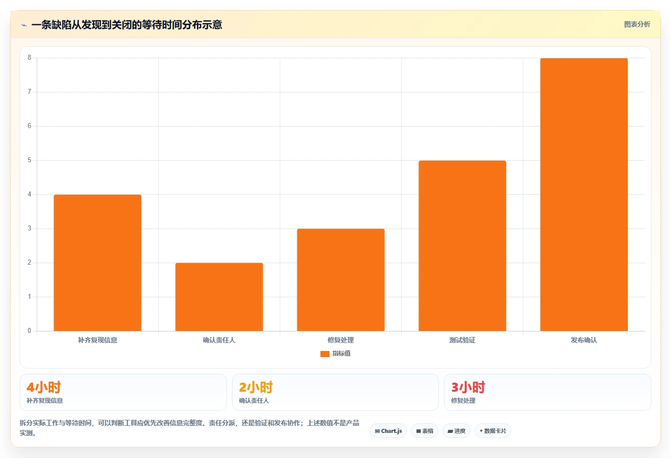Click the y-axis value 5
Viewport: 671px width, 458px height.
click(x=30, y=160)
